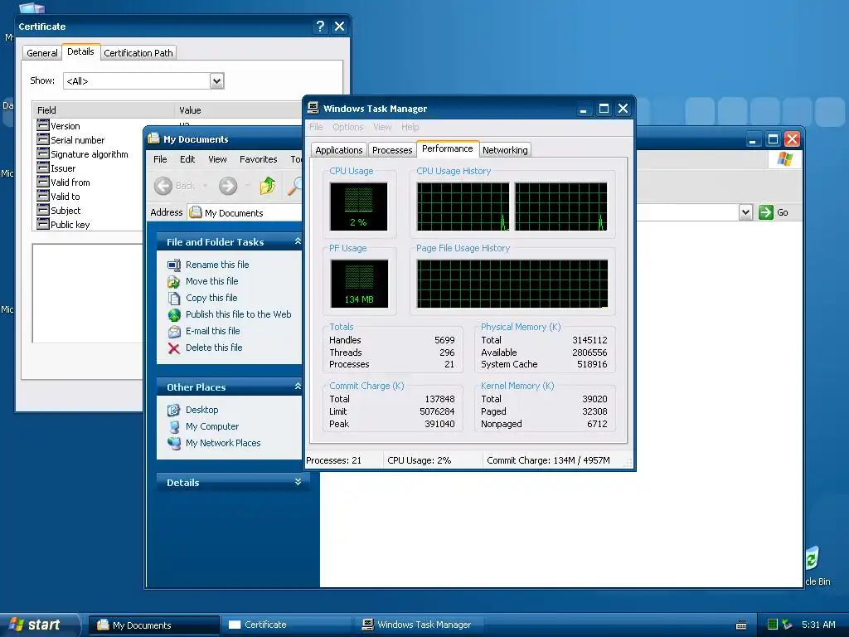Open the General tab in Certificate
Screen dimensions: 849x637
pyautogui.click(x=41, y=53)
